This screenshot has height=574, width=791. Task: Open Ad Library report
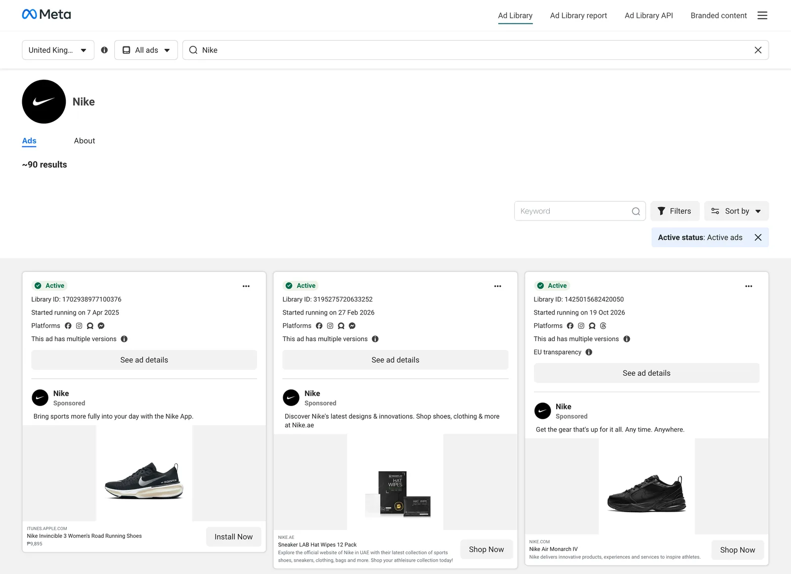tap(578, 15)
